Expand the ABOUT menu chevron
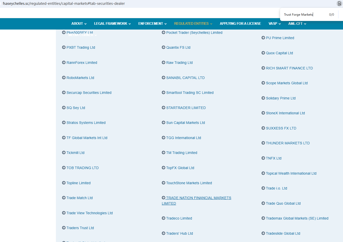Viewport: 343px width, 242px height. [85, 24]
